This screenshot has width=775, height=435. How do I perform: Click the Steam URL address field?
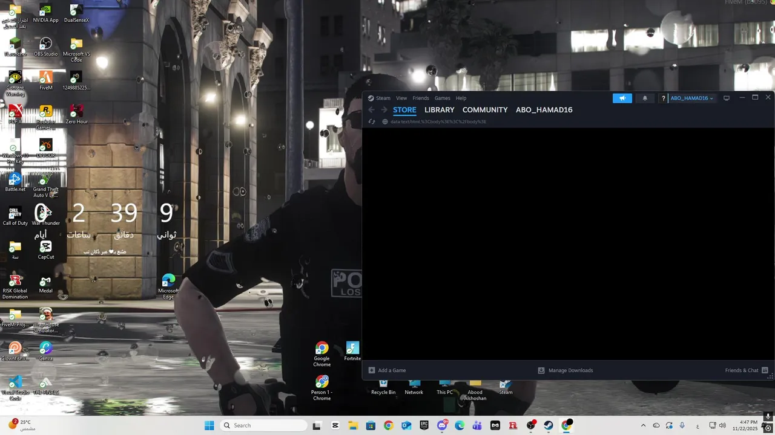(x=438, y=121)
